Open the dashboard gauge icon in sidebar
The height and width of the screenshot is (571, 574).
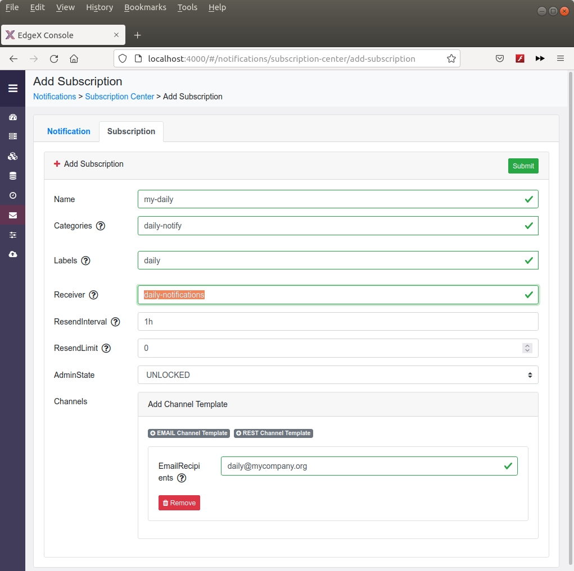pos(13,117)
